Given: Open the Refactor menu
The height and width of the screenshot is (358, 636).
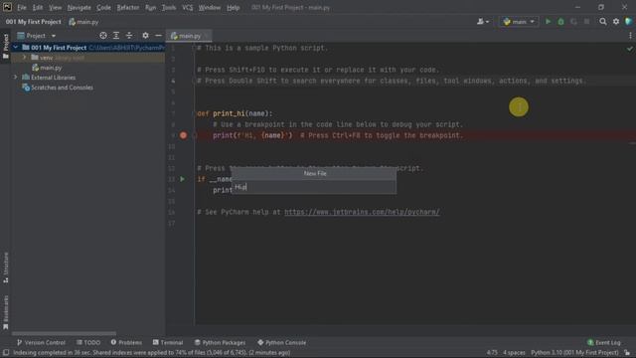Looking at the screenshot, I should 128,7.
